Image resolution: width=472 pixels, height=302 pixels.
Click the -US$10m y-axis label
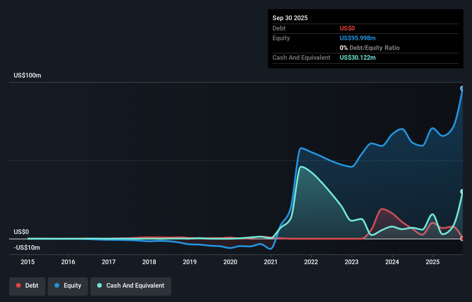tap(27, 248)
